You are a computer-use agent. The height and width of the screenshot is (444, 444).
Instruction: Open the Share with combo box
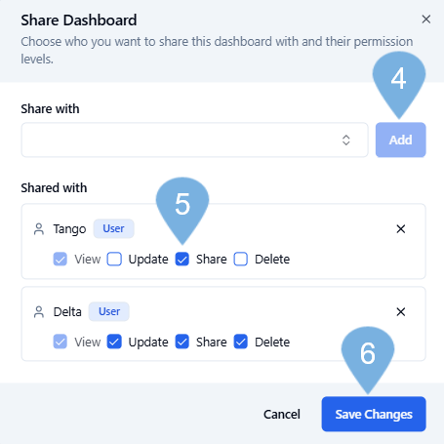coord(194,141)
